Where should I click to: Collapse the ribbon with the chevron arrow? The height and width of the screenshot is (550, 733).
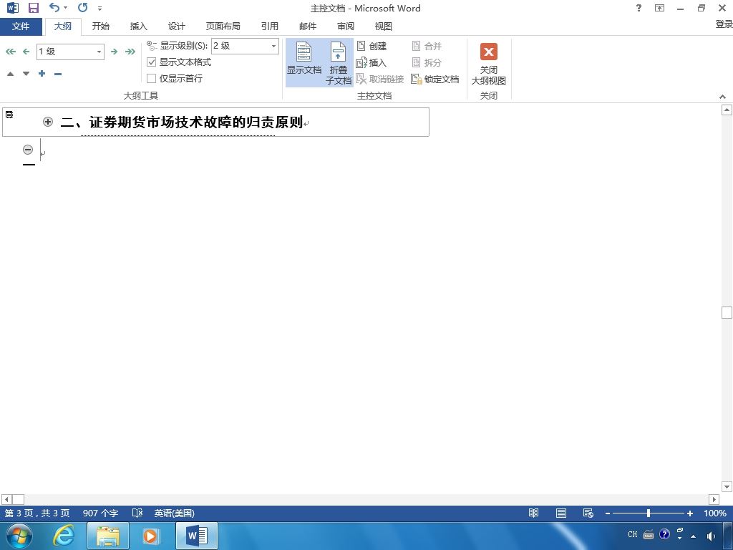[723, 97]
